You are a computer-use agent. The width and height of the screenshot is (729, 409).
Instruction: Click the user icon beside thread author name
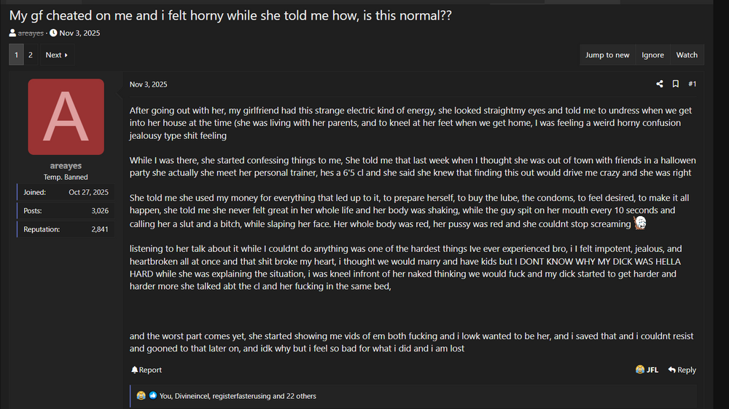coord(12,33)
